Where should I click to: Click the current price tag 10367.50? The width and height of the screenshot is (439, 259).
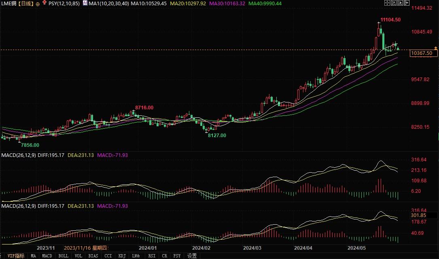[x=423, y=53]
